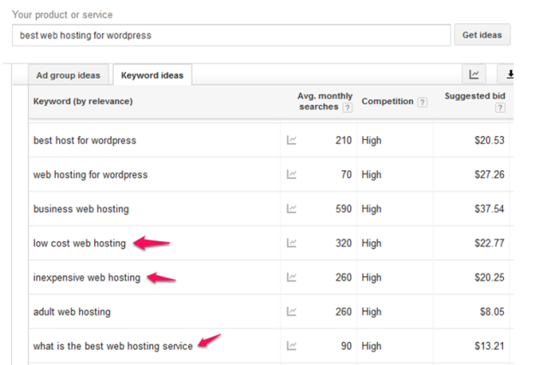Open help icon under Suggested bid
The image size is (539, 365).
click(x=500, y=108)
